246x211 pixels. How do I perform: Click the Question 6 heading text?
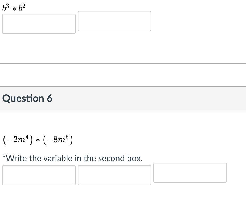(27, 98)
